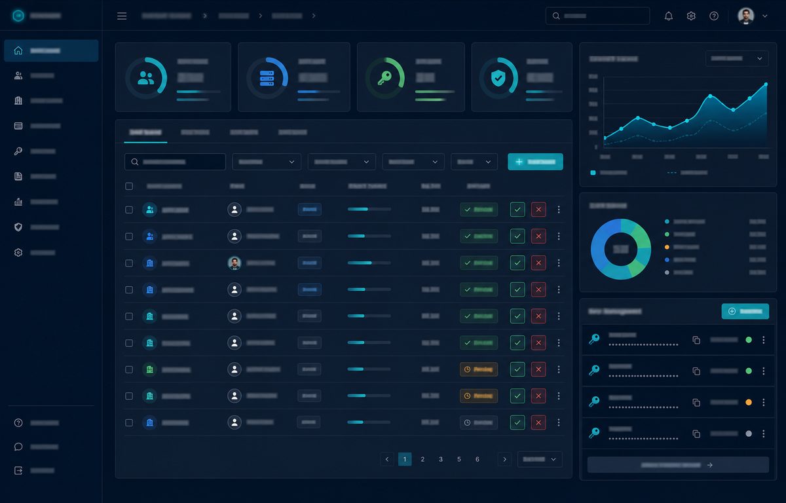Reject the table row with the photo avatar

coord(538,263)
